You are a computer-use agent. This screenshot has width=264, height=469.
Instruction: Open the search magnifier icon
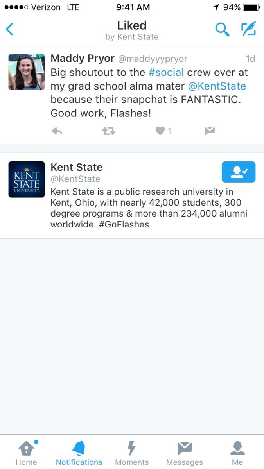click(222, 29)
